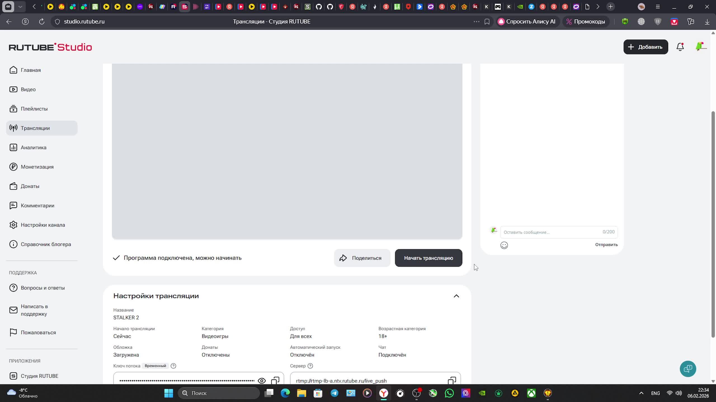Click Начать трансляцию button
The height and width of the screenshot is (402, 716).
click(x=428, y=258)
